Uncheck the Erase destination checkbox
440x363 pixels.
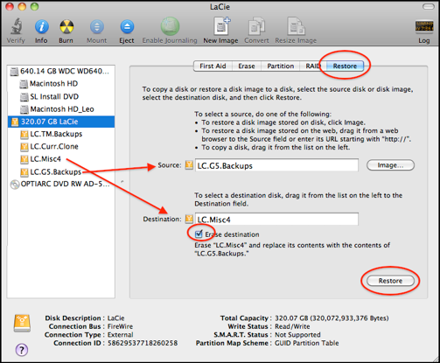click(x=199, y=234)
